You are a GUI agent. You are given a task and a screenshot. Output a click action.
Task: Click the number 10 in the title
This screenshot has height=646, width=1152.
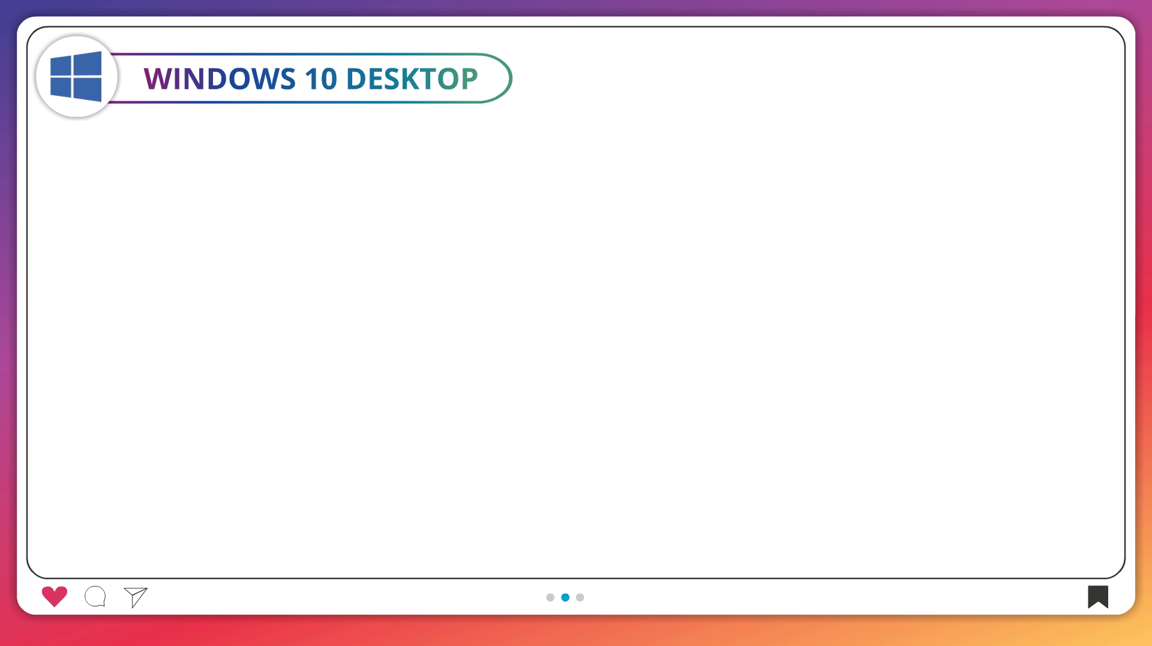pos(320,79)
